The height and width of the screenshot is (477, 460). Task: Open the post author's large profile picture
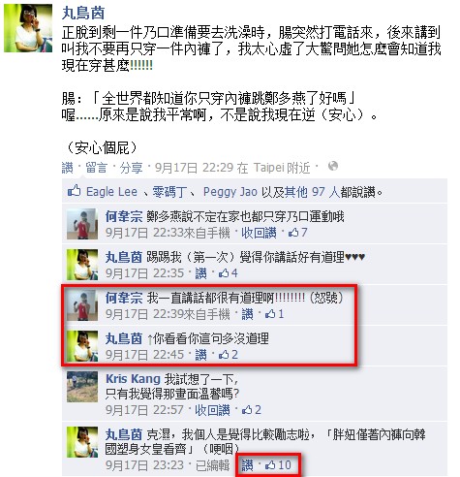coord(28,28)
